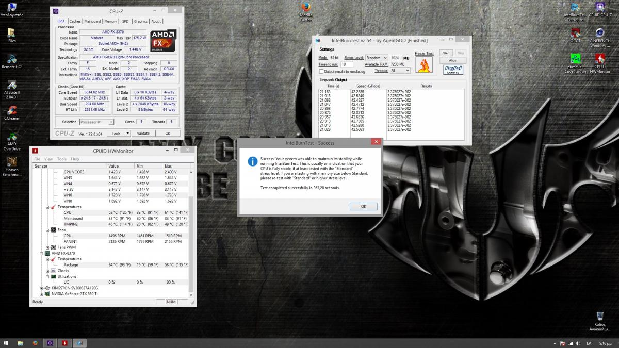619x348 pixels.
Task: Click the taskbar clock showing 5:16
Action: (x=605, y=343)
